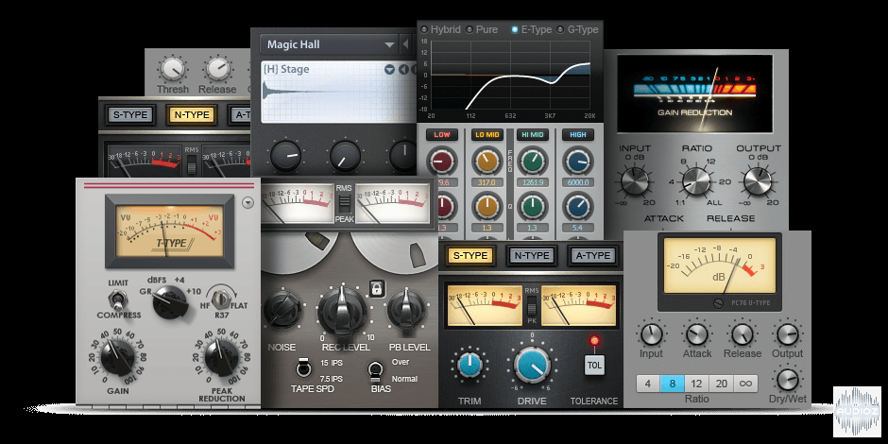Toggle the LOW band button
The height and width of the screenshot is (444, 888).
tap(442, 135)
